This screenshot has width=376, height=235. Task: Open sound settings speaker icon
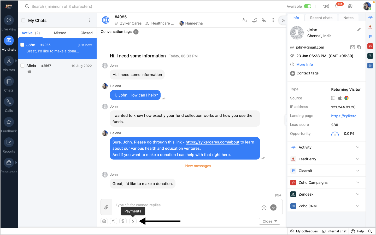click(x=326, y=6)
